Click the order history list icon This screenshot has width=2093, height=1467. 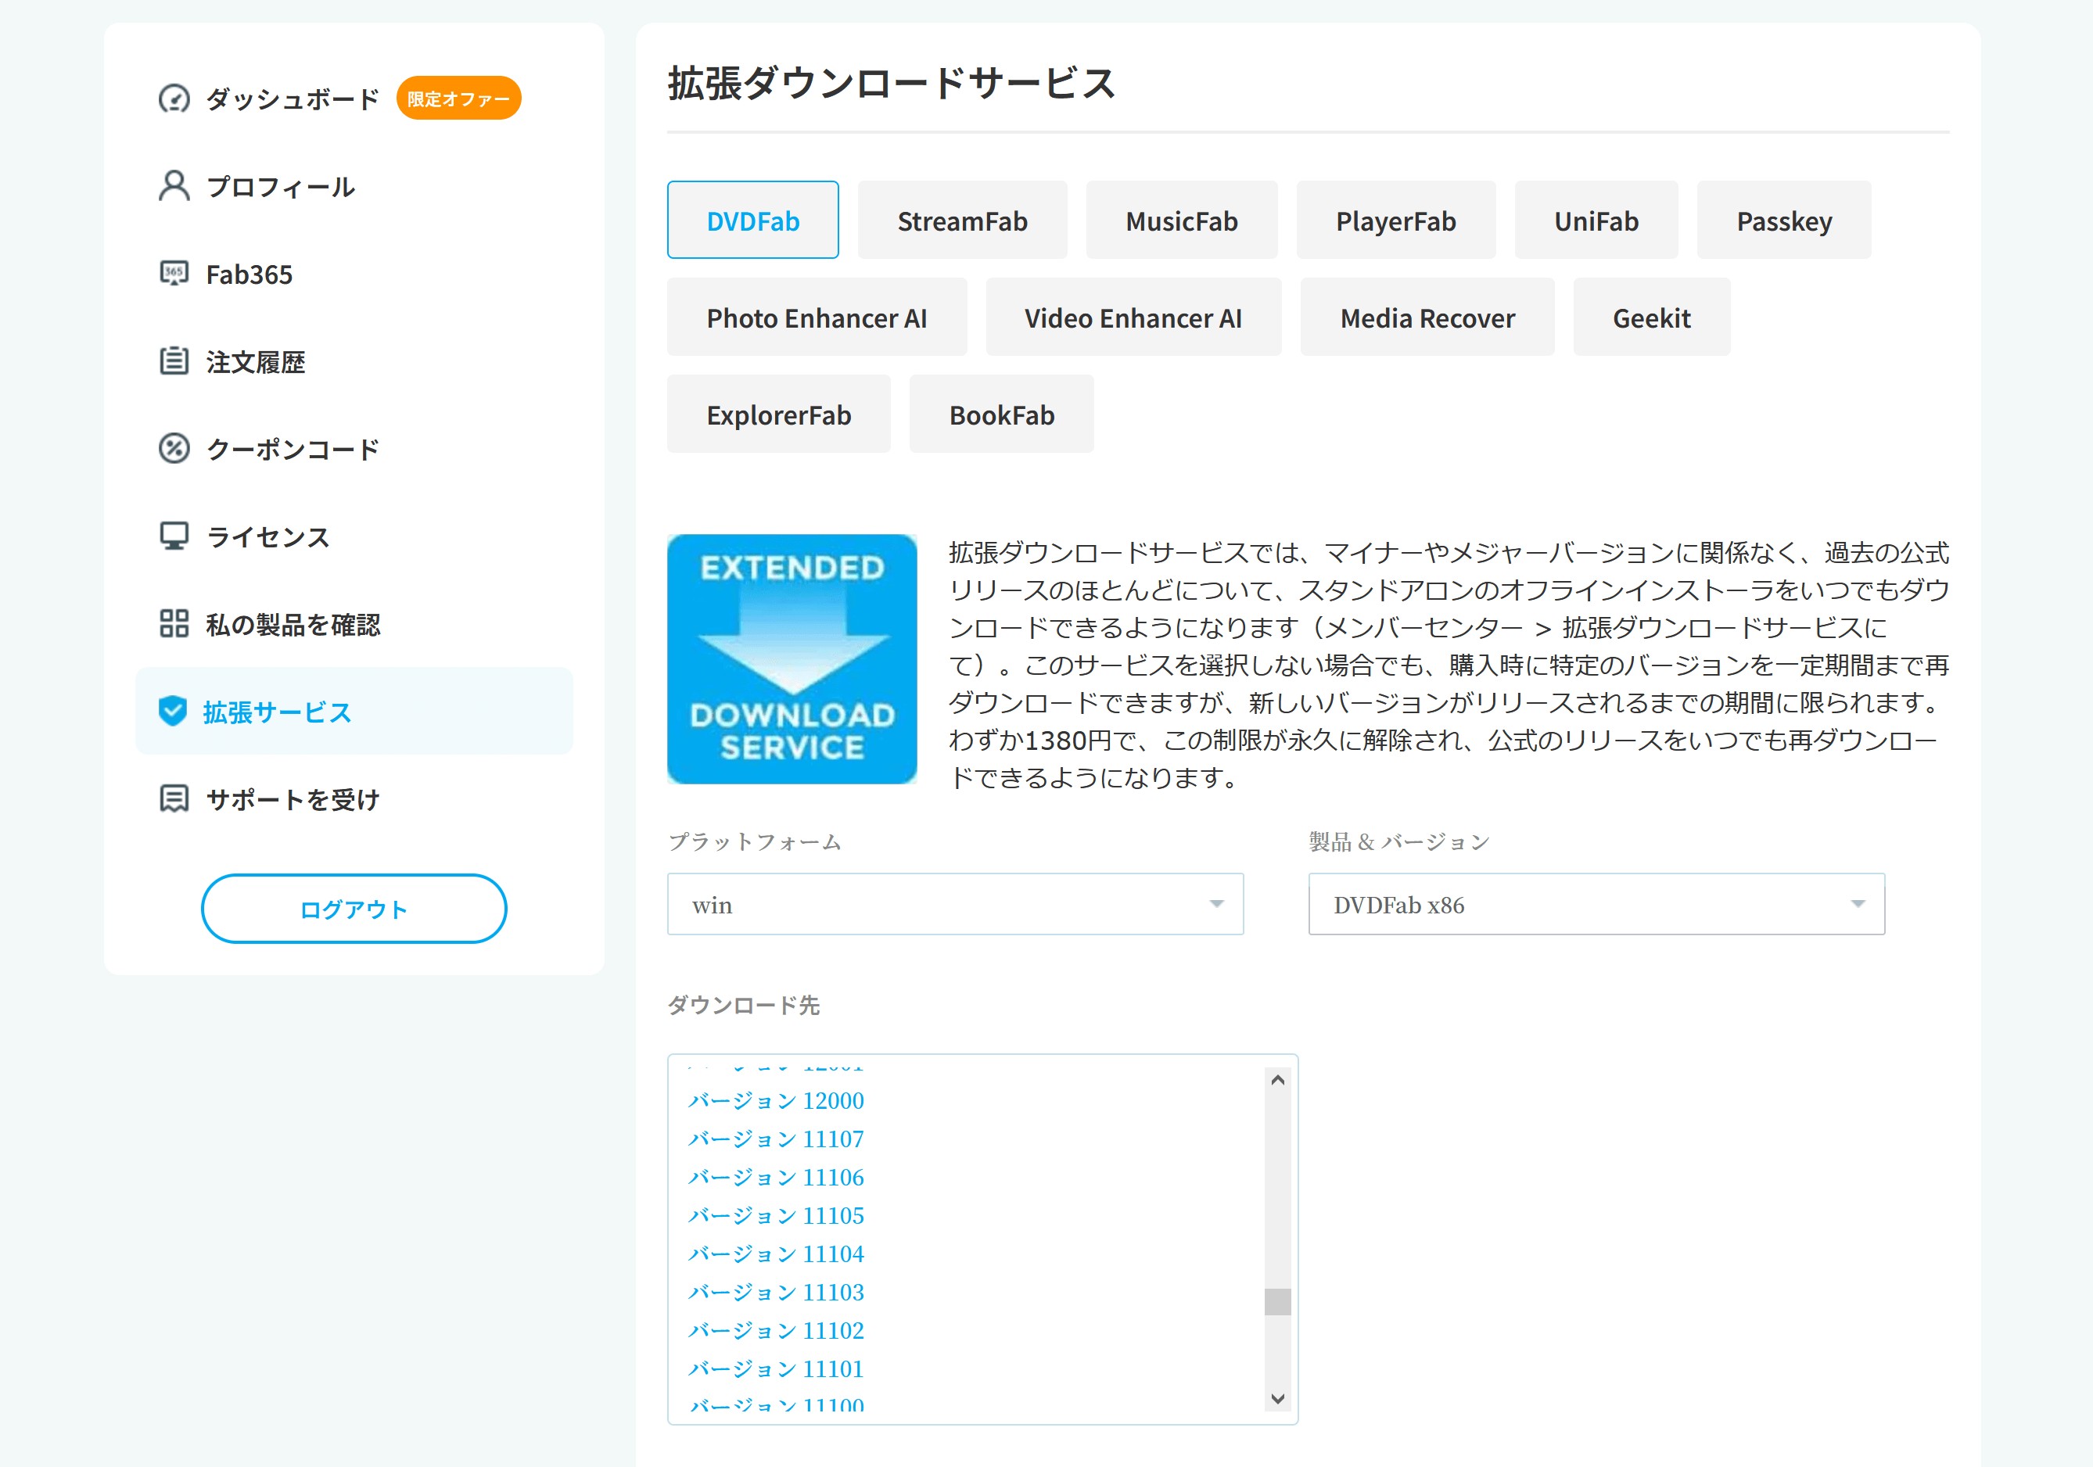tap(173, 360)
